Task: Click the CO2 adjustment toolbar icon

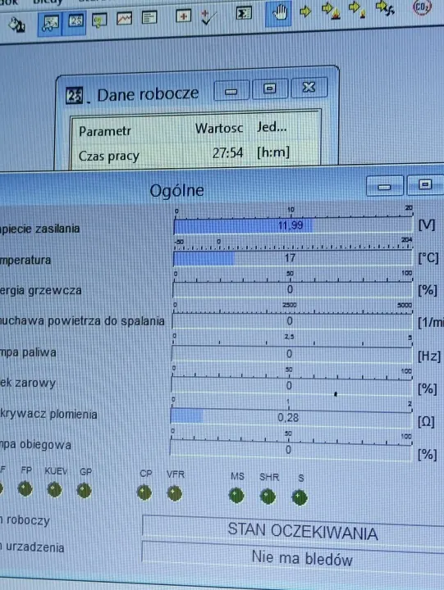Action: tap(421, 7)
